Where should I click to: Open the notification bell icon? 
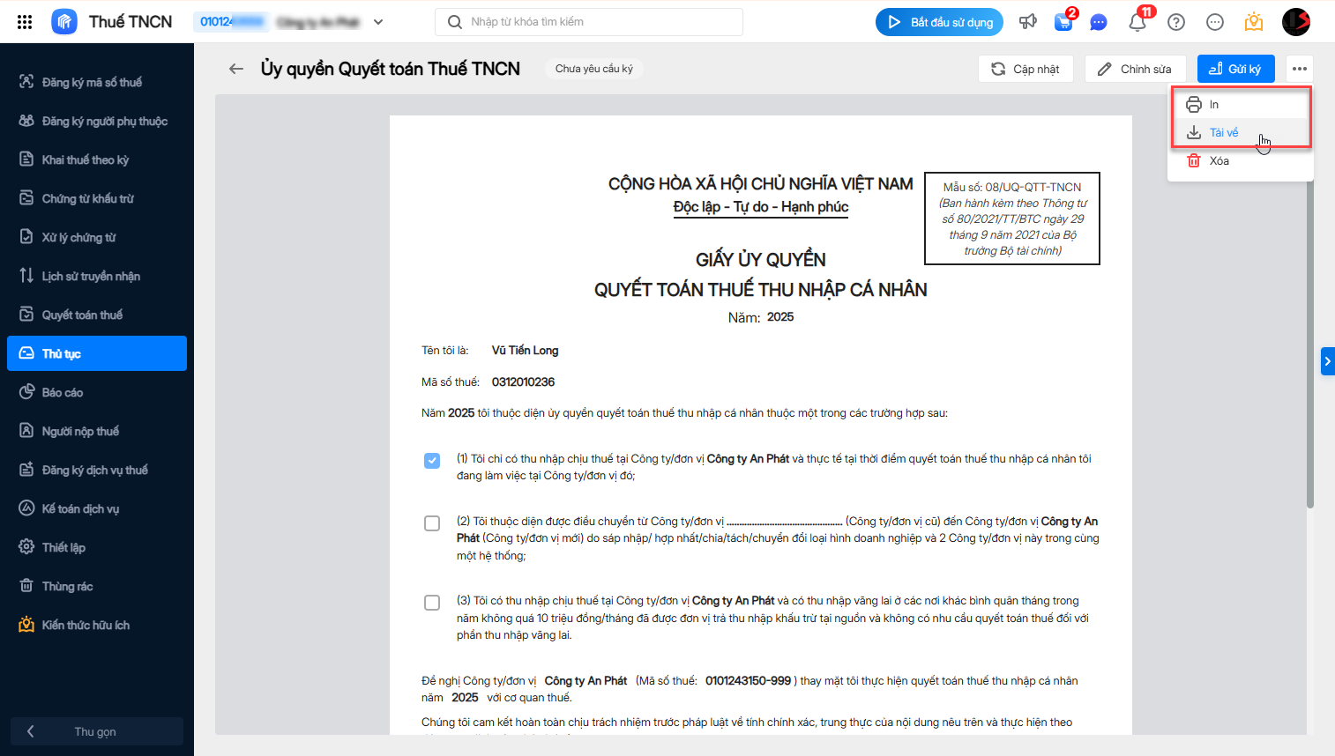click(1137, 22)
